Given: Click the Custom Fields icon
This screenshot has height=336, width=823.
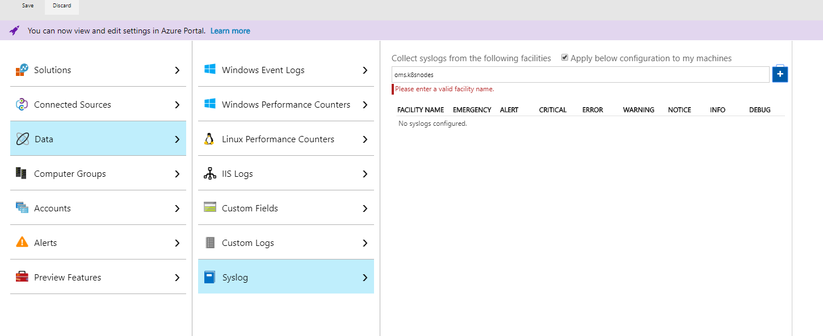Looking at the screenshot, I should (x=211, y=208).
